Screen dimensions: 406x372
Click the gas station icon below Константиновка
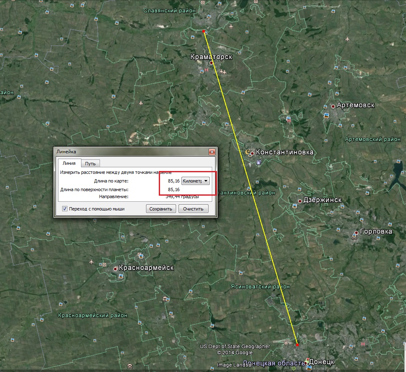point(259,162)
